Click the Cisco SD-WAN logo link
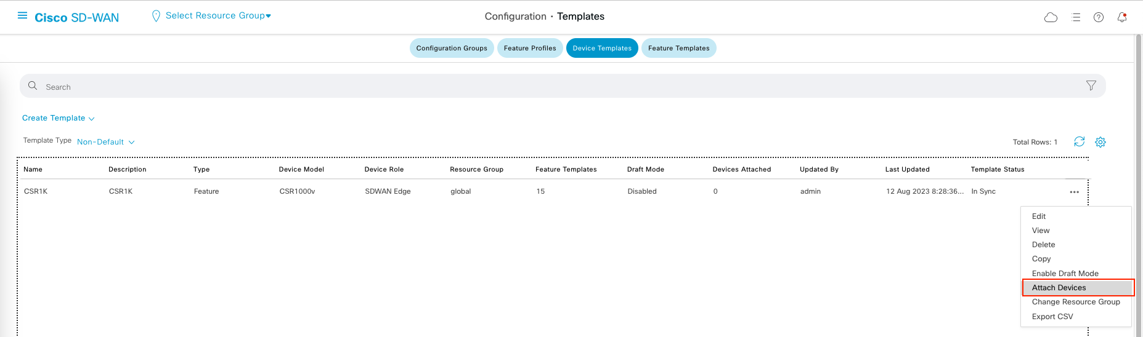The image size is (1143, 337). click(76, 18)
